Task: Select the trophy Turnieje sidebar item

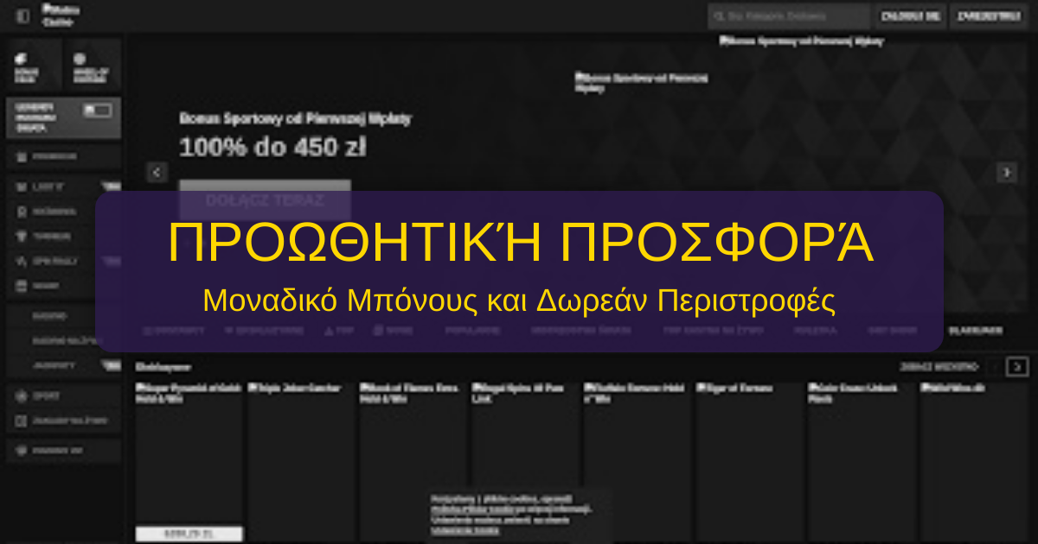Action: click(x=64, y=236)
